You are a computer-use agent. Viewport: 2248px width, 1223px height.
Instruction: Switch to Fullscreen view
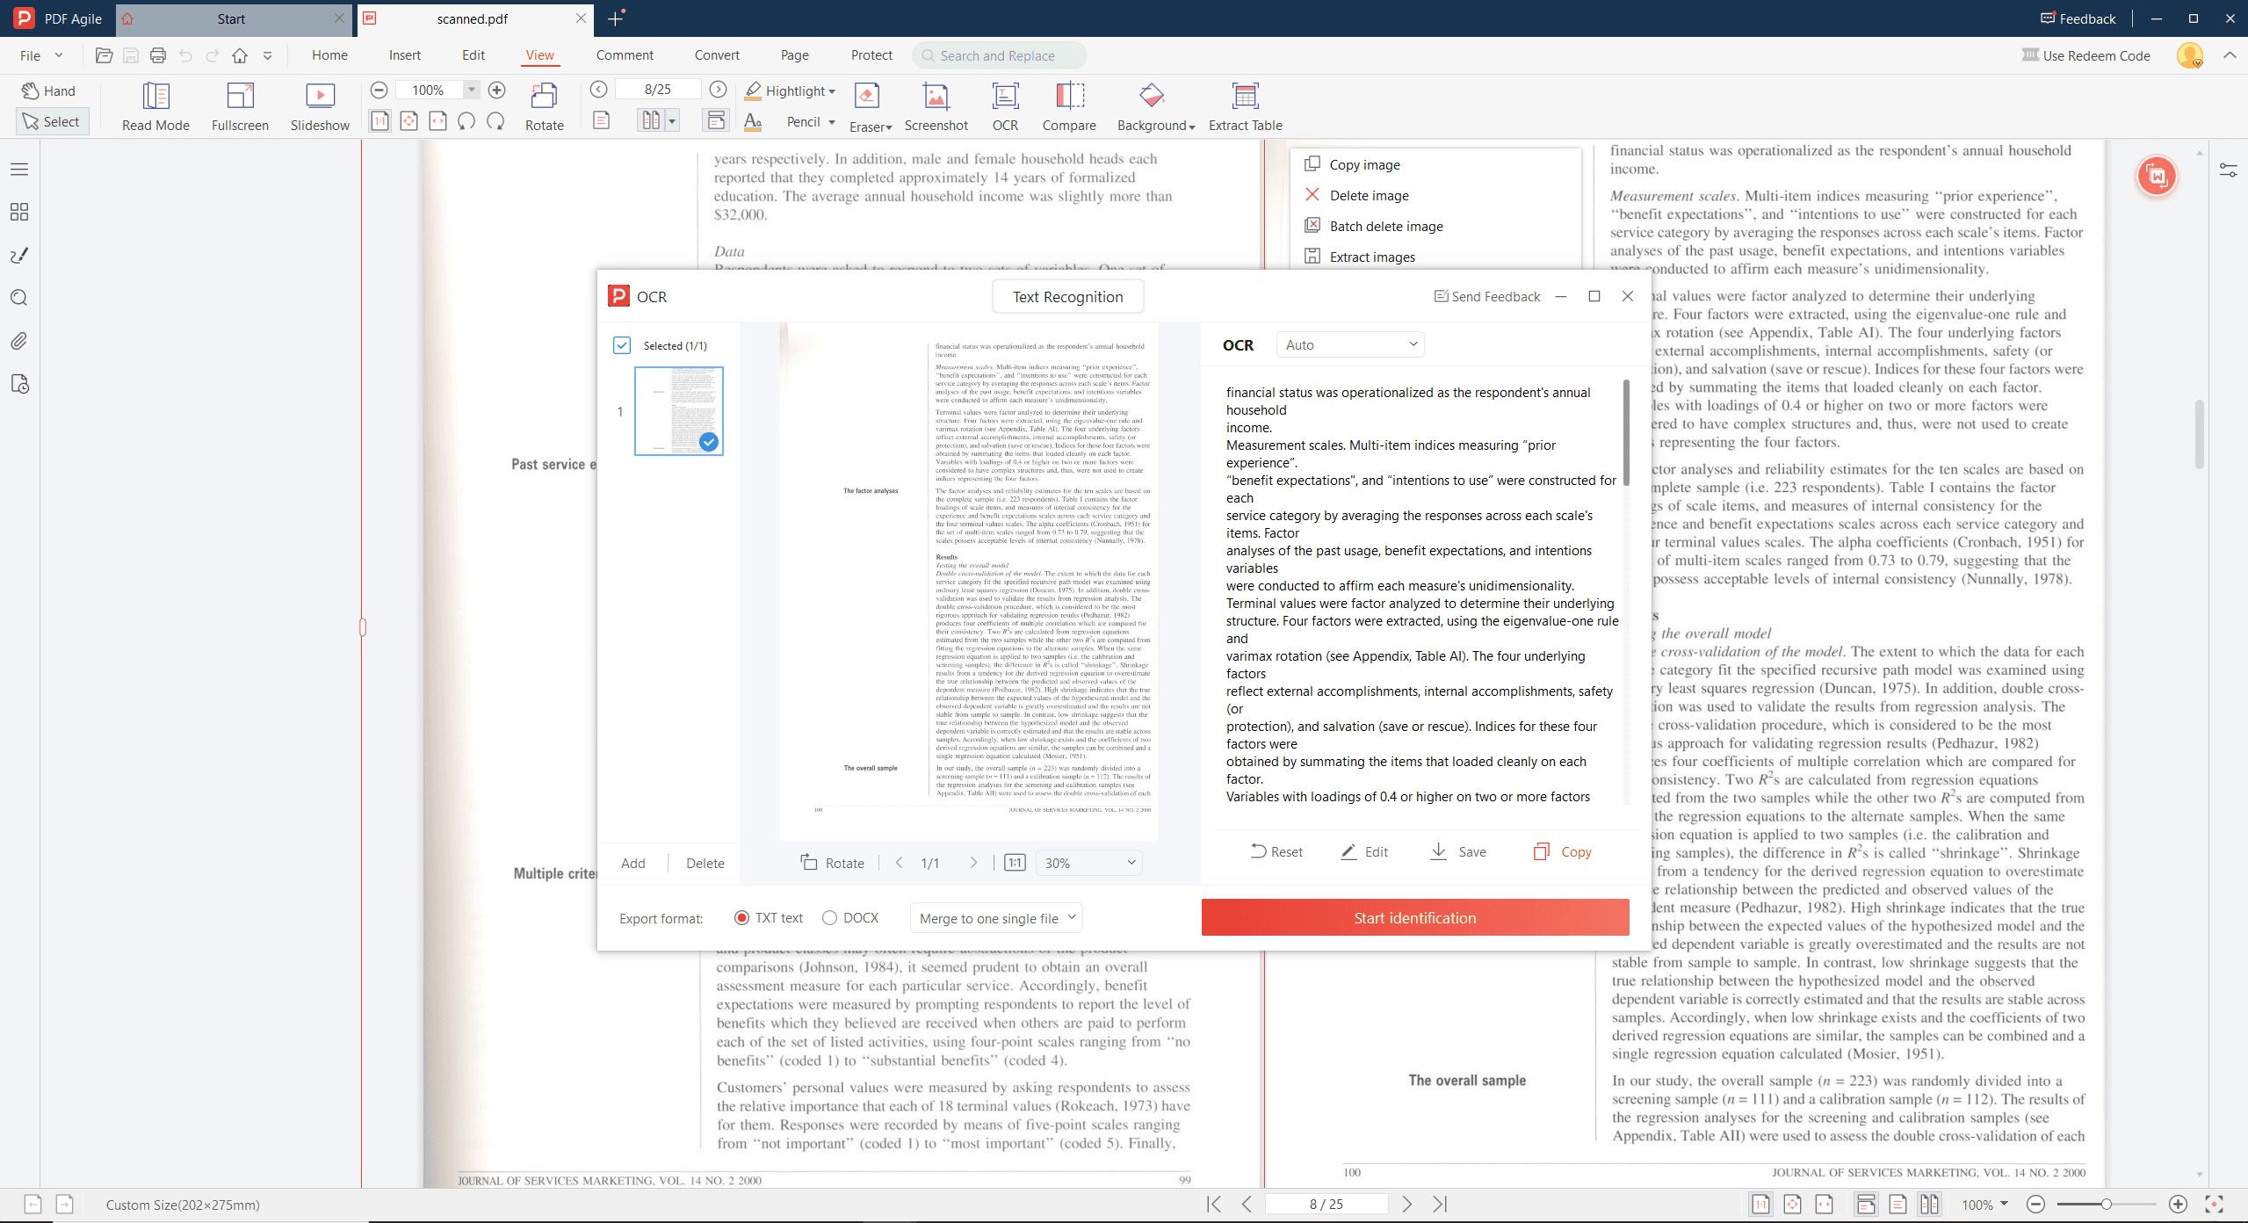click(240, 106)
